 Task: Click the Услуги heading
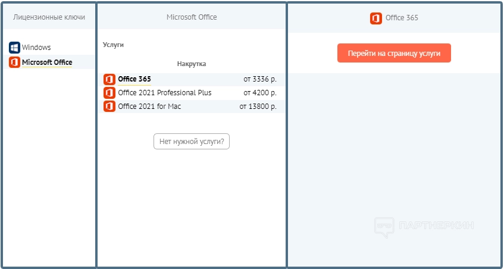(113, 45)
